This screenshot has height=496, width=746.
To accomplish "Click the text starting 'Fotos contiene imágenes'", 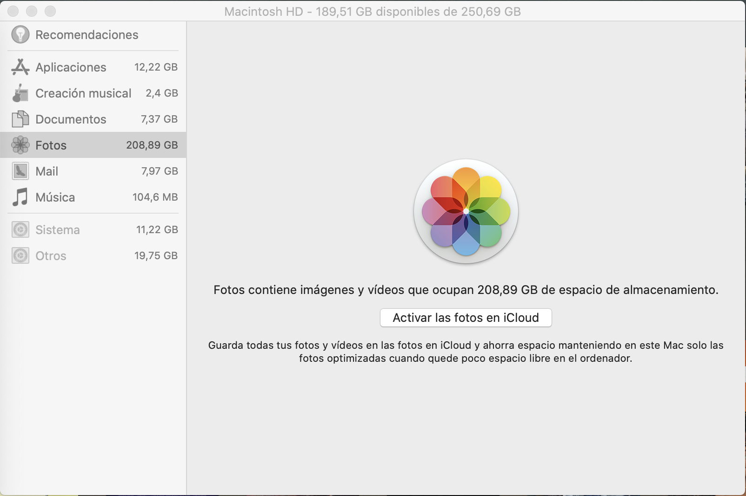I will pos(466,290).
